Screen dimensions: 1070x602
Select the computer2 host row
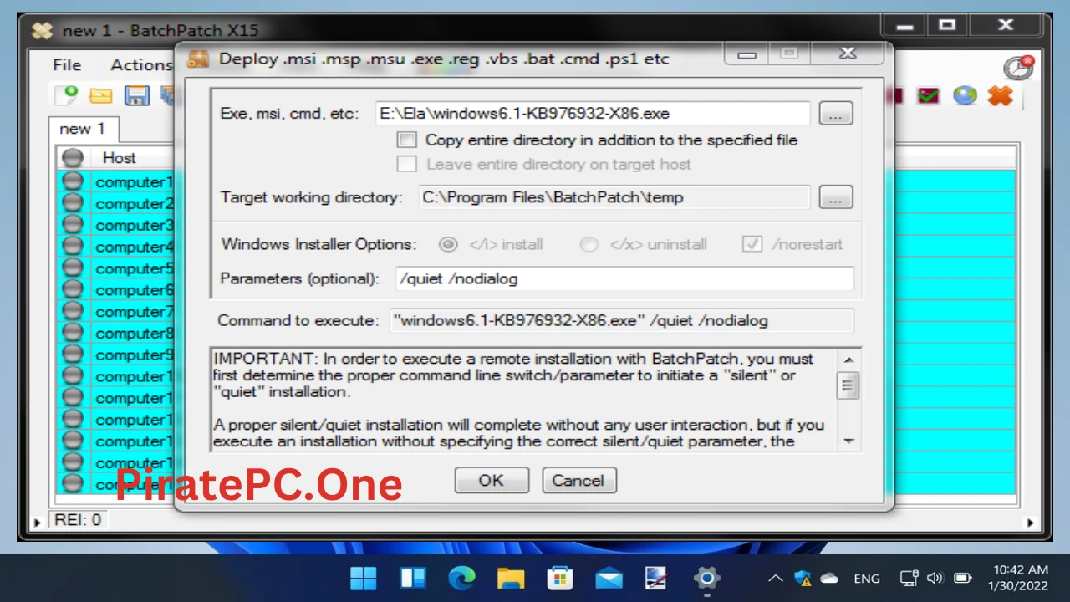click(134, 203)
